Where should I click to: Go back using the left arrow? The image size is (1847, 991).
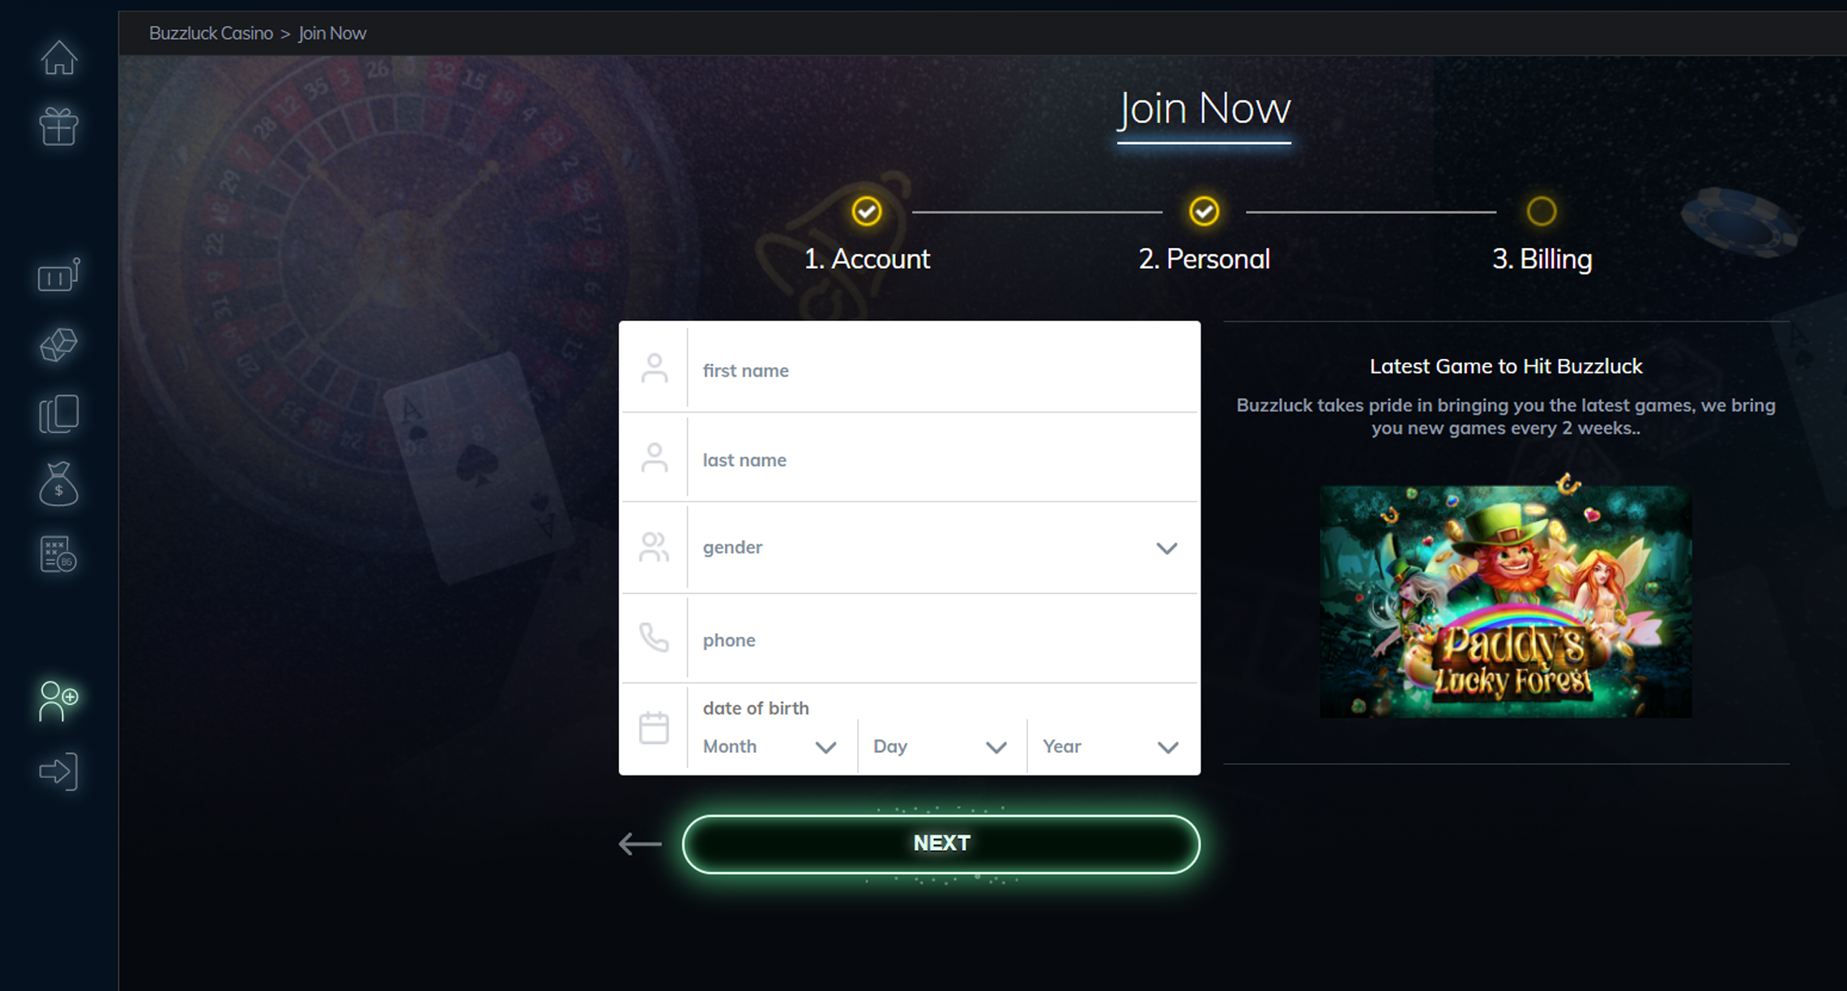[x=640, y=844]
